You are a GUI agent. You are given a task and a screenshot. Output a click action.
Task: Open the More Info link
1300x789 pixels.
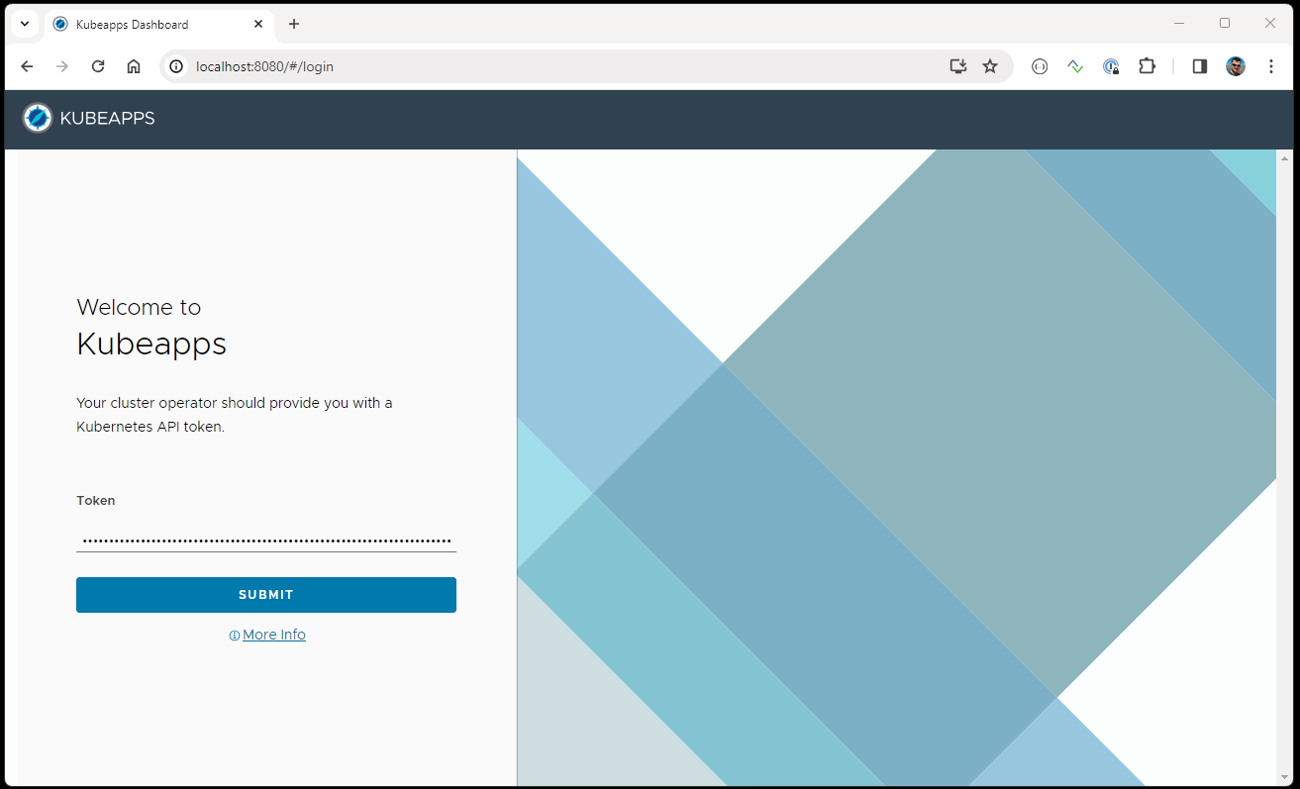coord(273,635)
